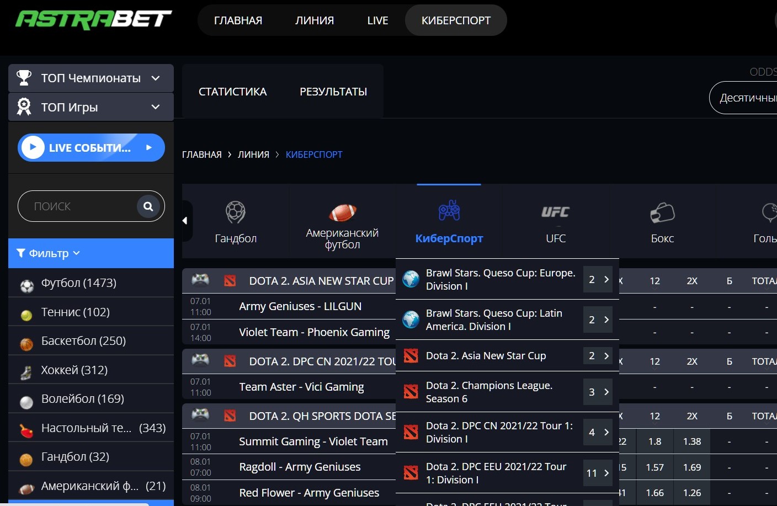Open Dota 2. DPC CN 2021/22 Tour 1 entry
The width and height of the screenshot is (777, 506).
coord(507,432)
